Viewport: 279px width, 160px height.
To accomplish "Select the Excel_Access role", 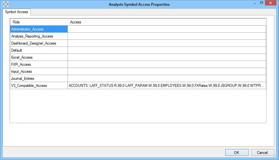I will coord(39,57).
